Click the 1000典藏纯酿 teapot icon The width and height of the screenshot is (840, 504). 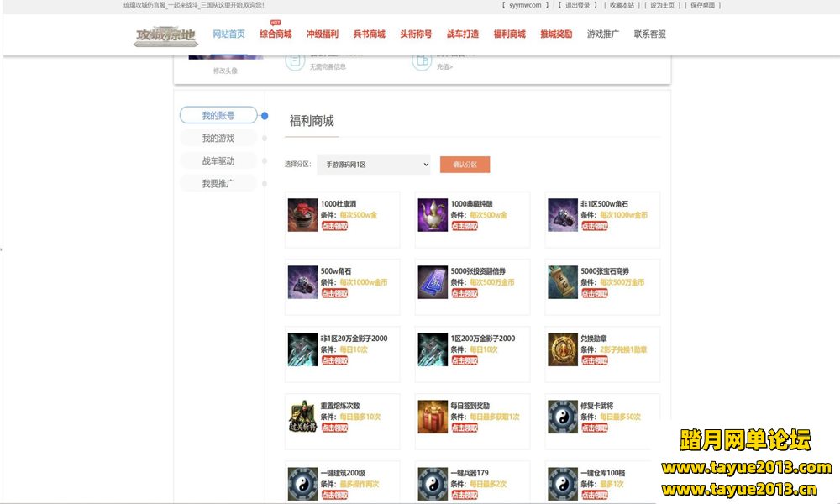pos(433,215)
